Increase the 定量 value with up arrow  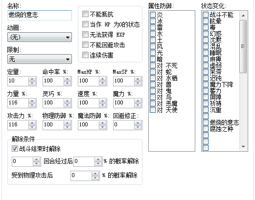[32, 79]
